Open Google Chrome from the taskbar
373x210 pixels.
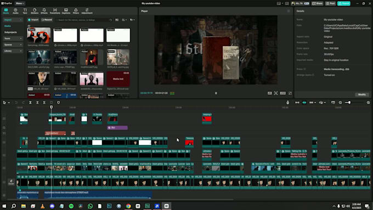pos(128,206)
